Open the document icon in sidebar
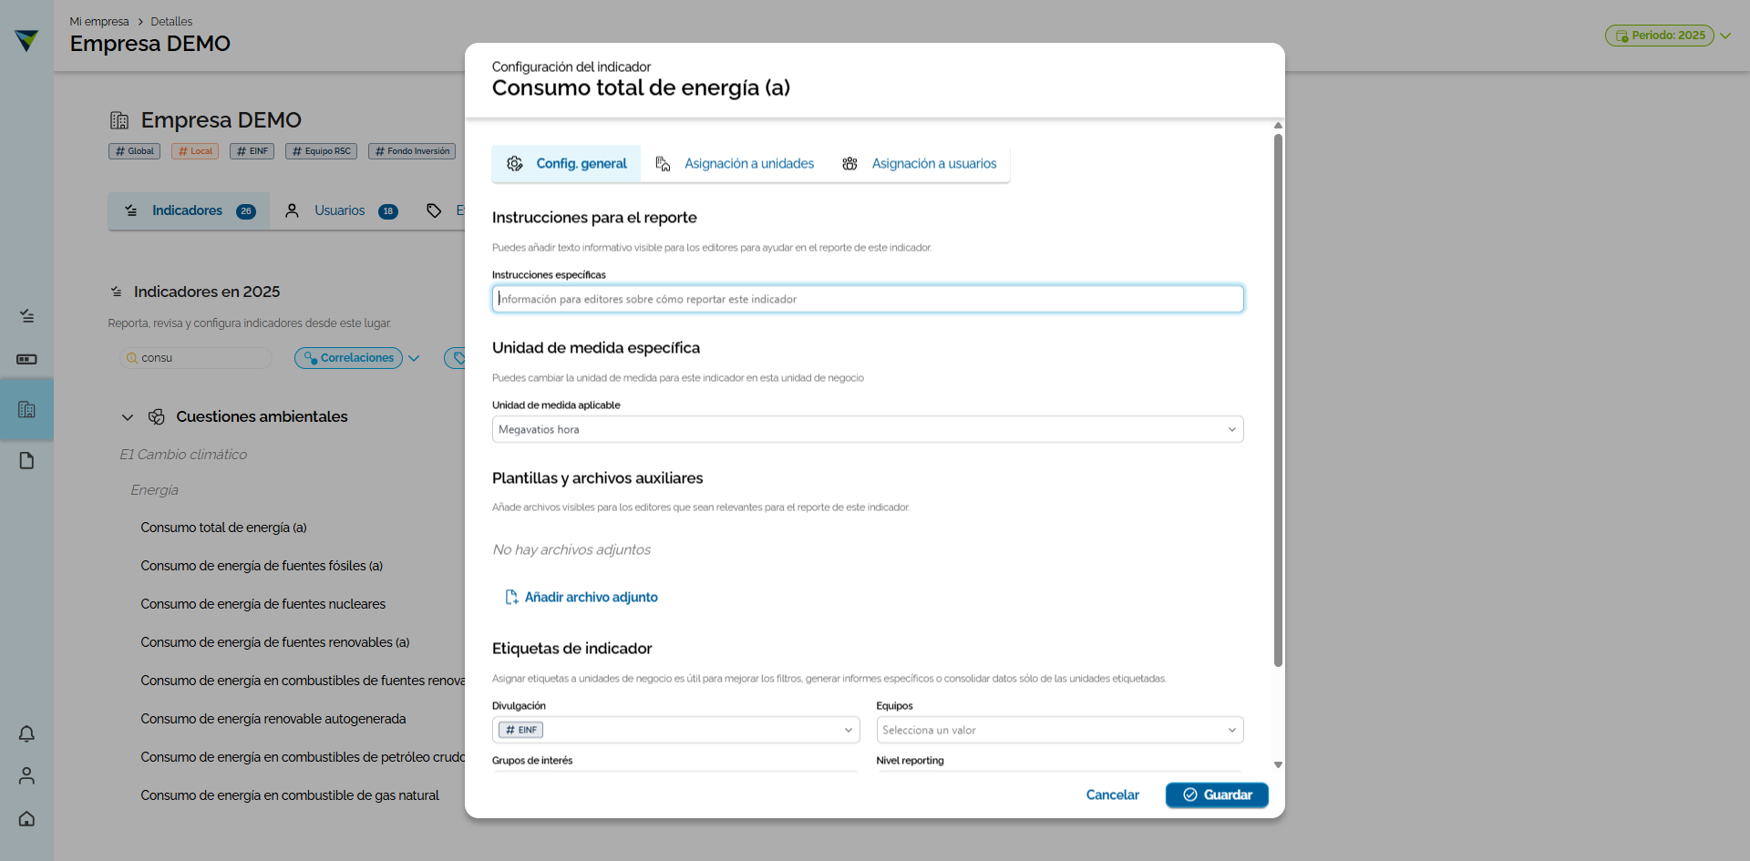Image resolution: width=1750 pixels, height=861 pixels. 26,460
